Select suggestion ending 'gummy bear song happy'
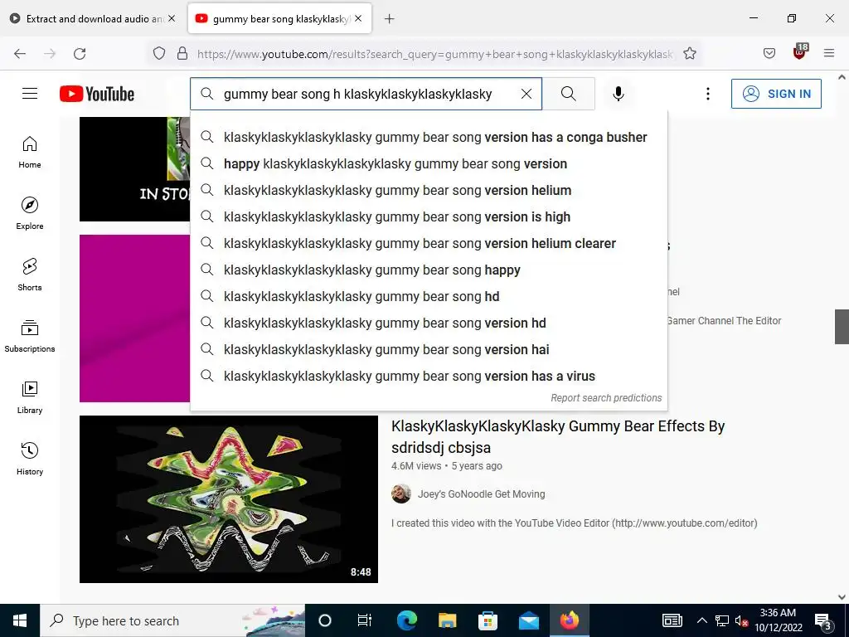 (429, 270)
